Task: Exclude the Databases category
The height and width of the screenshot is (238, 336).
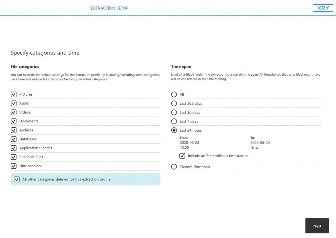Action: (x=14, y=139)
